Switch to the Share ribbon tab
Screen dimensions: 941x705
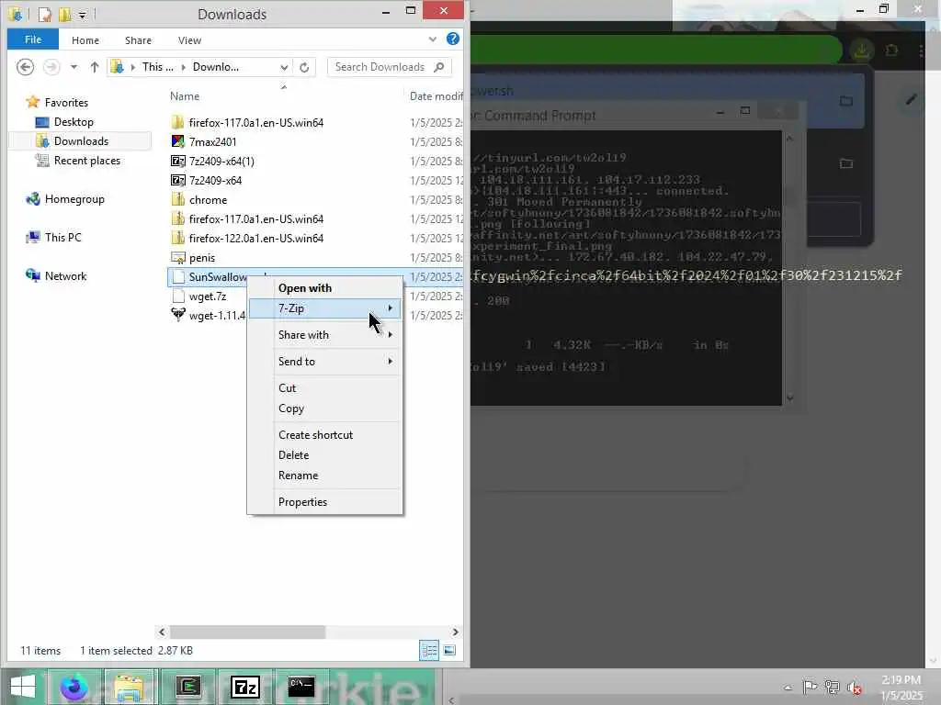point(138,40)
